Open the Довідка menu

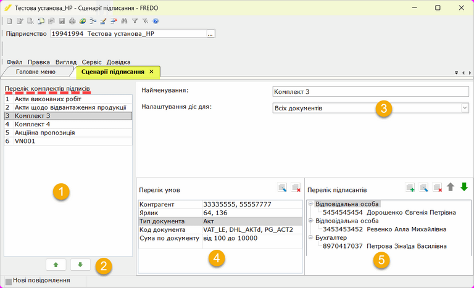pos(118,62)
